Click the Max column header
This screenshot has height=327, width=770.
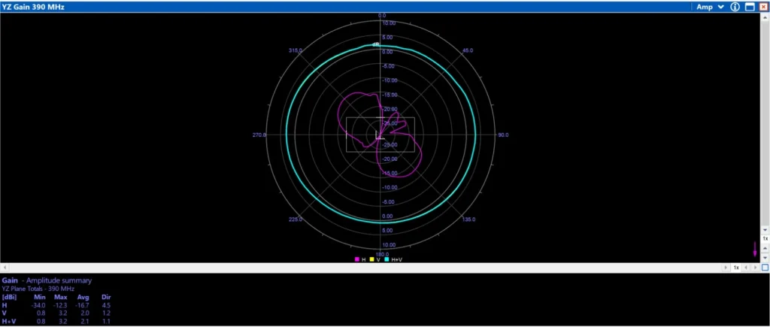coord(60,297)
